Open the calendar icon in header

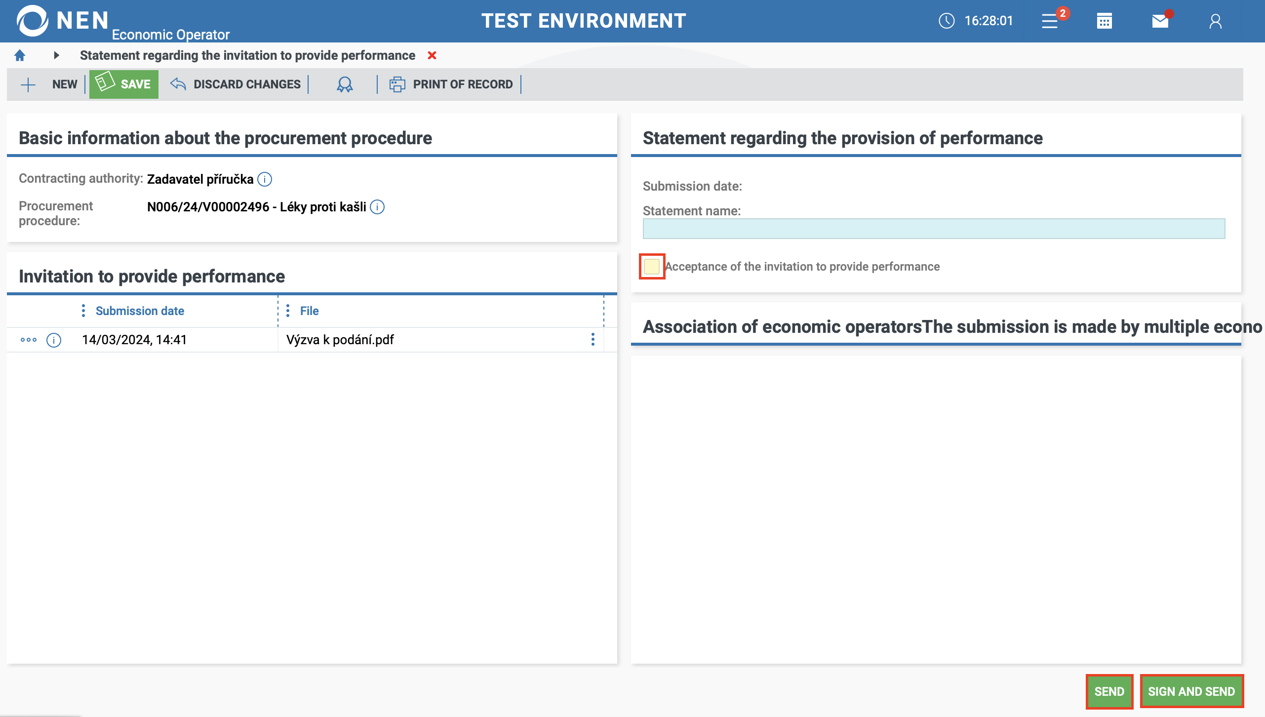click(x=1104, y=21)
